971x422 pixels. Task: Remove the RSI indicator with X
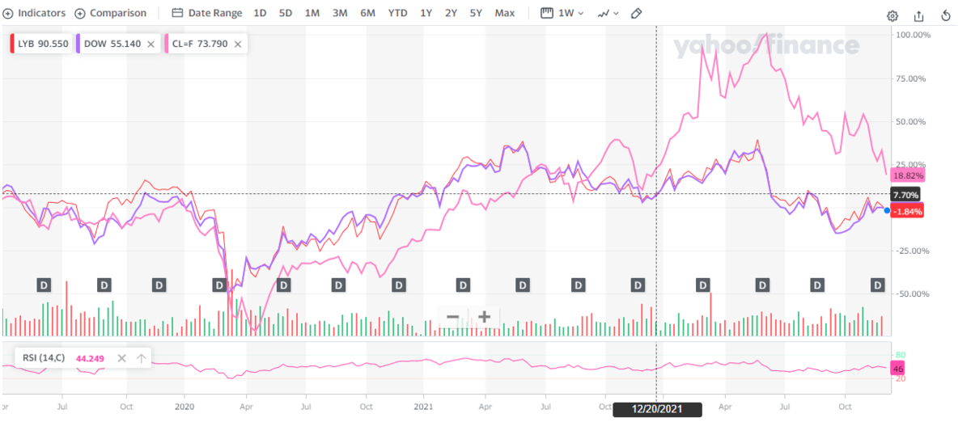121,358
